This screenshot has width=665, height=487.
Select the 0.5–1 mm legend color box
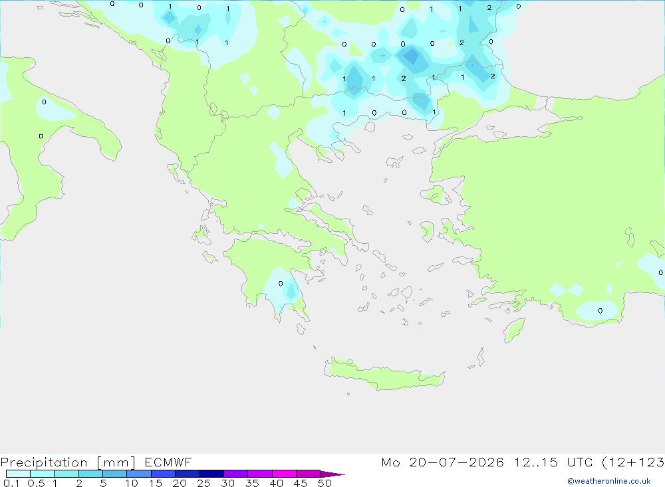pyautogui.click(x=43, y=474)
